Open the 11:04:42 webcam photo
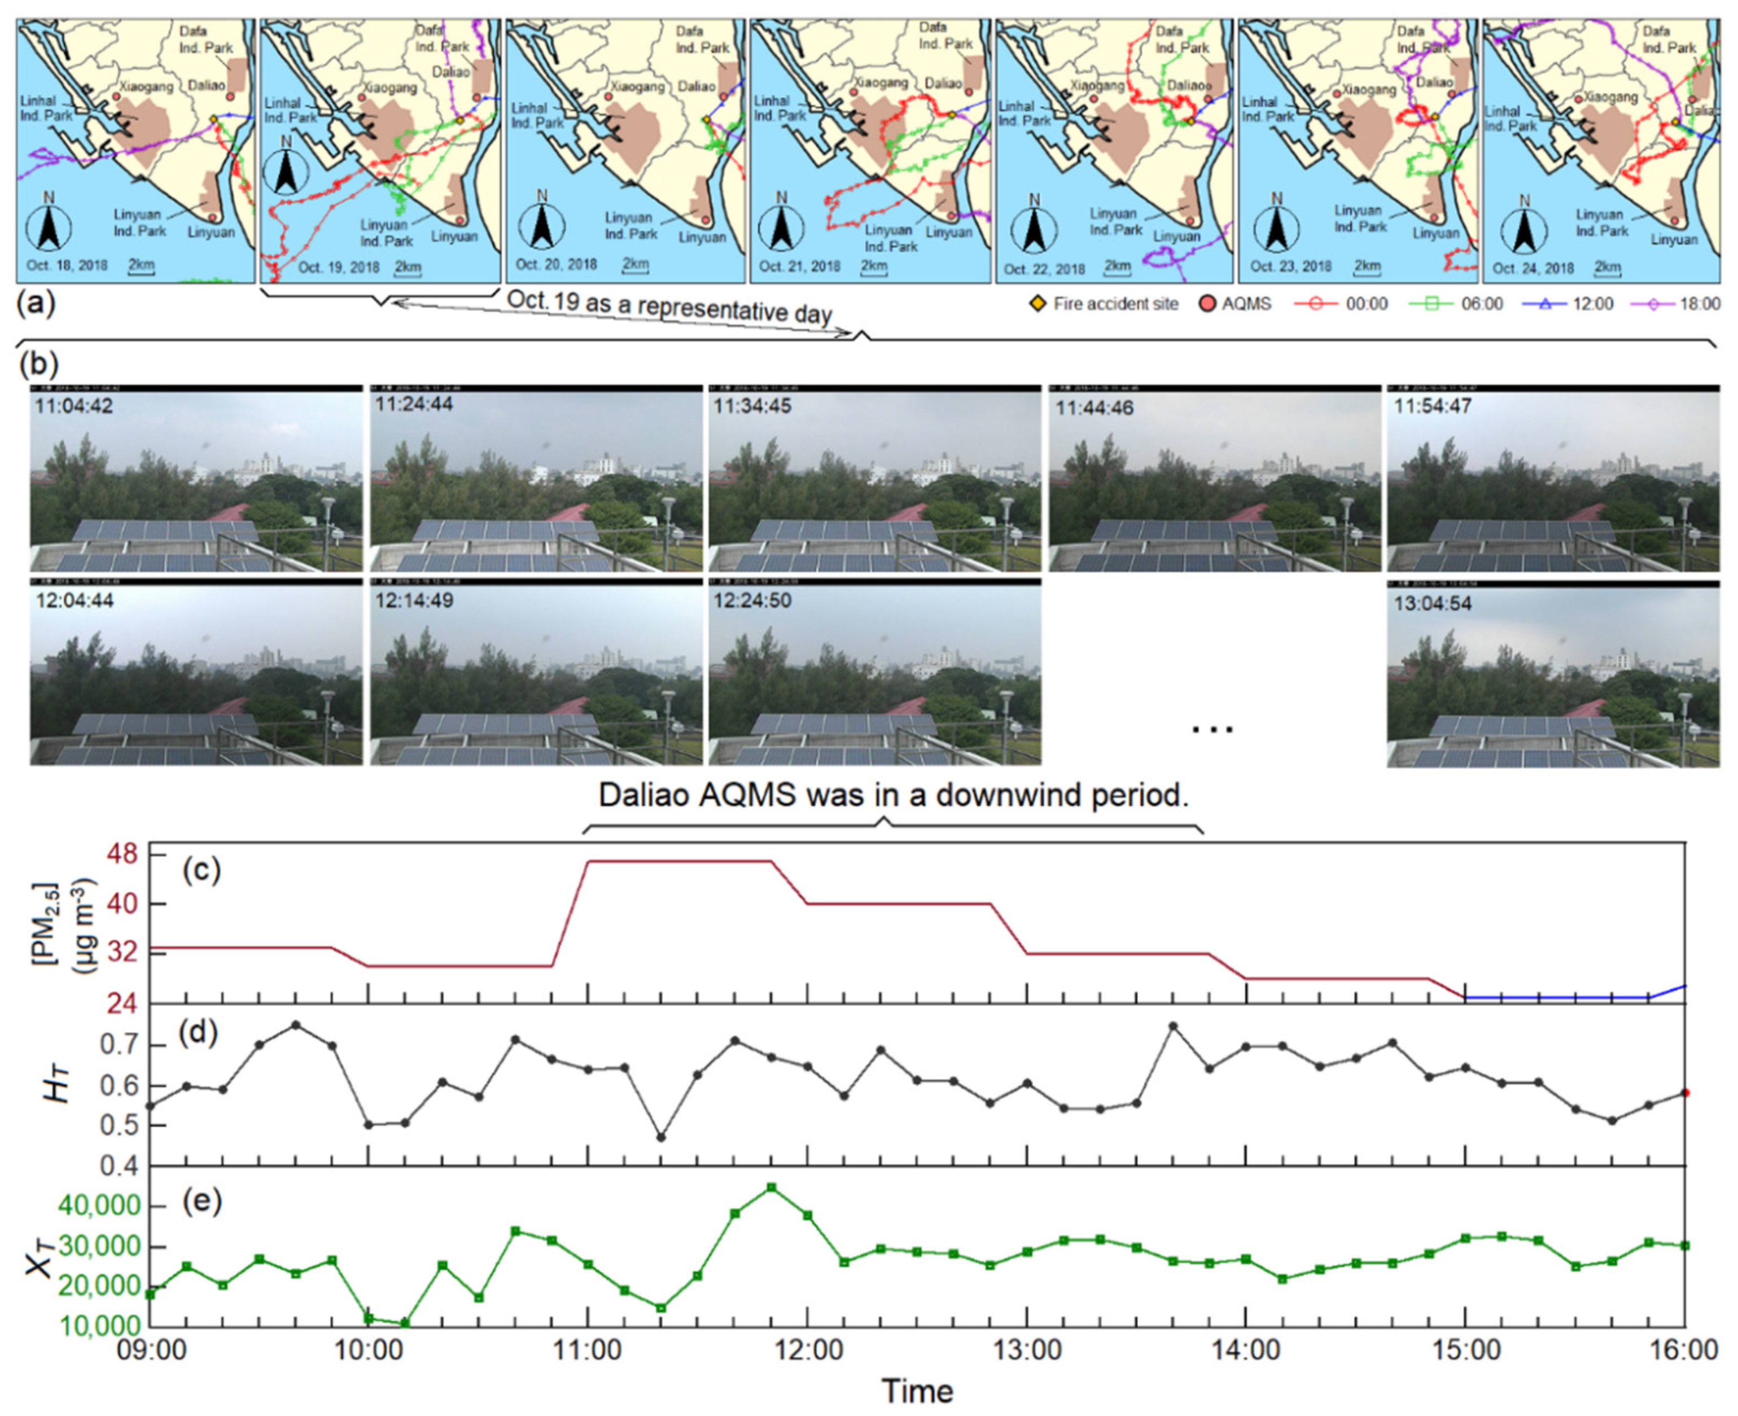The image size is (1738, 1416). tap(196, 478)
